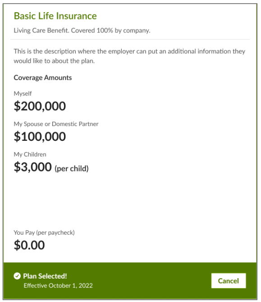This screenshot has width=261, height=302.
Task: Click the Basic Life Insurance heading
Action: point(55,16)
